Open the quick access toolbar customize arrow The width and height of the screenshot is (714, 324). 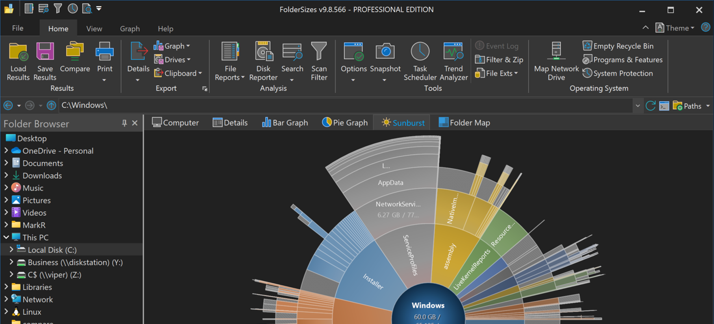click(x=99, y=8)
